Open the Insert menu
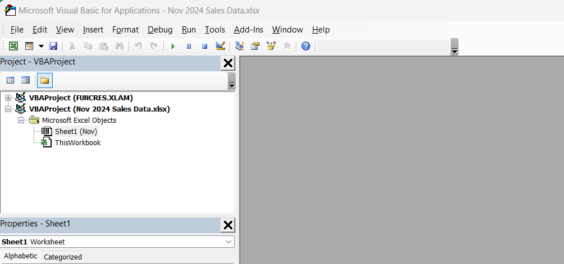 tap(93, 30)
